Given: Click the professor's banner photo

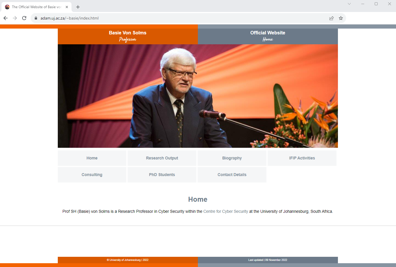Looking at the screenshot, I should 198,96.
